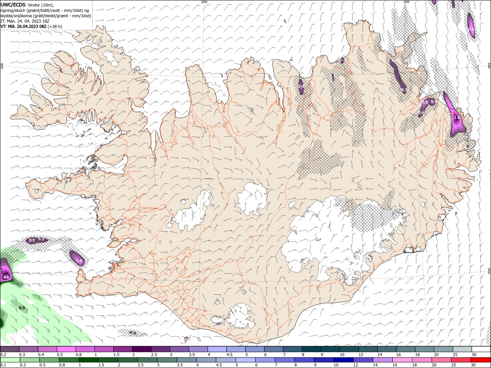Click the 2.6 precipitation label on the east coast

tap(457, 118)
